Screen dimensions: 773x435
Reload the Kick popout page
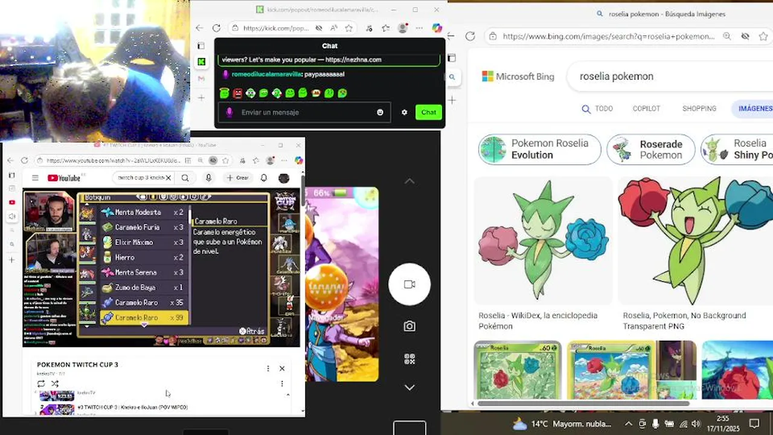[x=216, y=28]
